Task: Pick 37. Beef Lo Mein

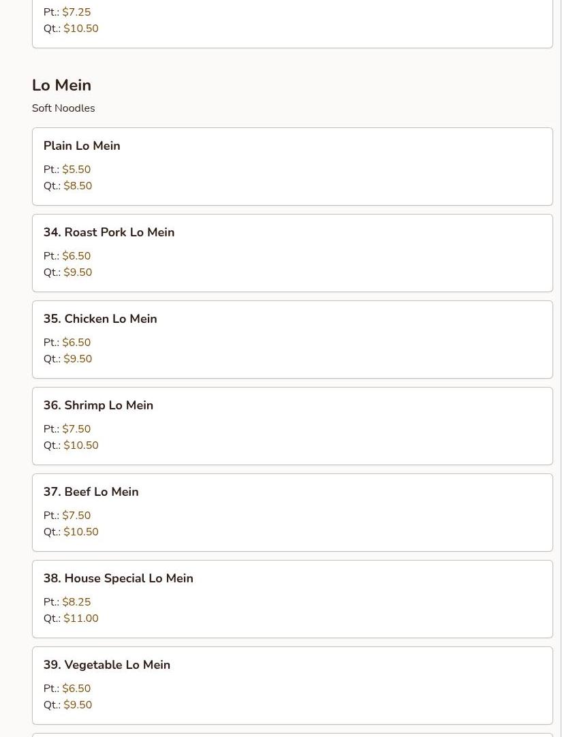Action: (91, 492)
